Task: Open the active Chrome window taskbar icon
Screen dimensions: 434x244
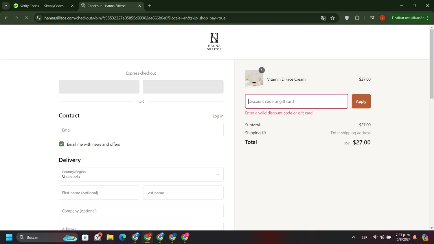Action: click(148, 237)
